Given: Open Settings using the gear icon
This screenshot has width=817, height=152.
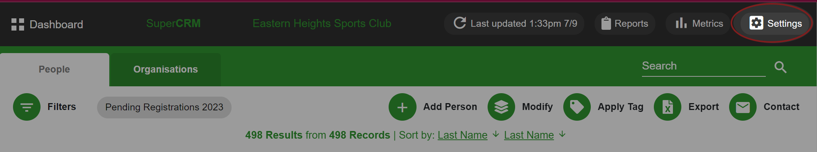Looking at the screenshot, I should [756, 23].
